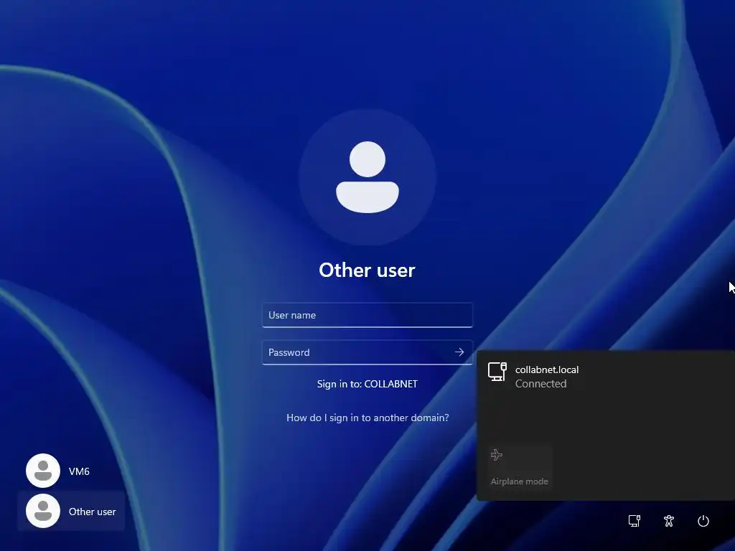
Task: Open the network icon in the bottom corner
Action: coord(635,521)
